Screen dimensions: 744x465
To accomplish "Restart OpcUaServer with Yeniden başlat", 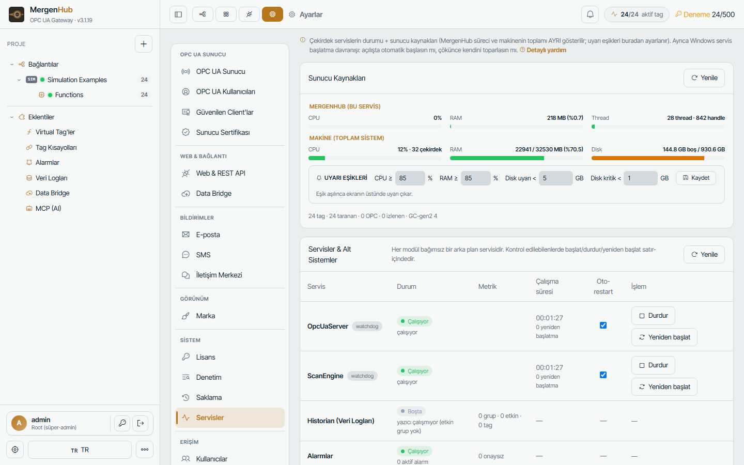I will click(664, 337).
